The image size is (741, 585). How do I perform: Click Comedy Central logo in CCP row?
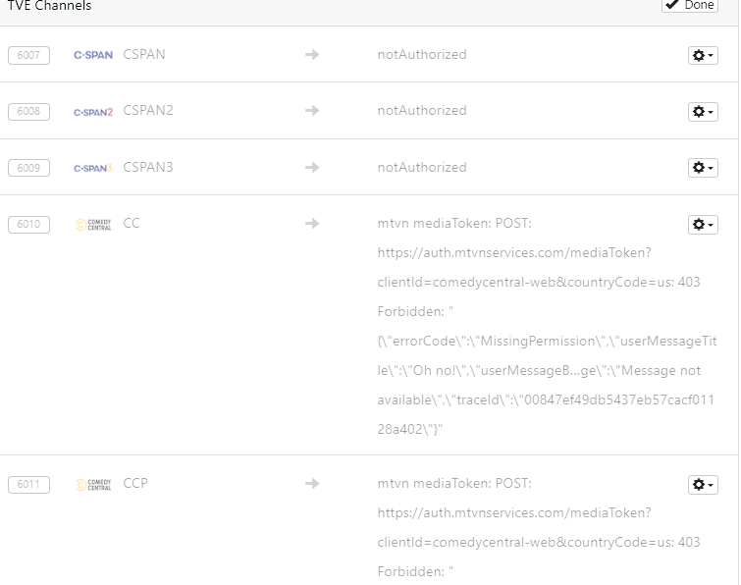click(x=93, y=485)
